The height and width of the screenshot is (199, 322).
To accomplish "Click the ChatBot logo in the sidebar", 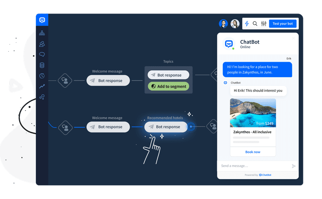I will pos(42,20).
